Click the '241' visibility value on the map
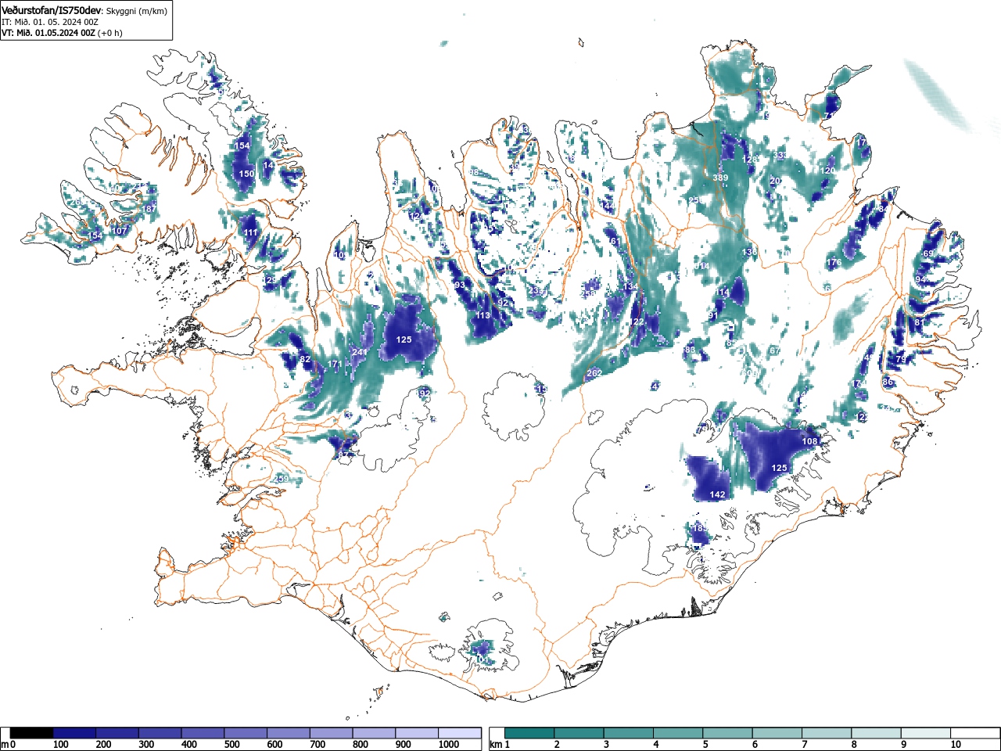 pos(359,353)
